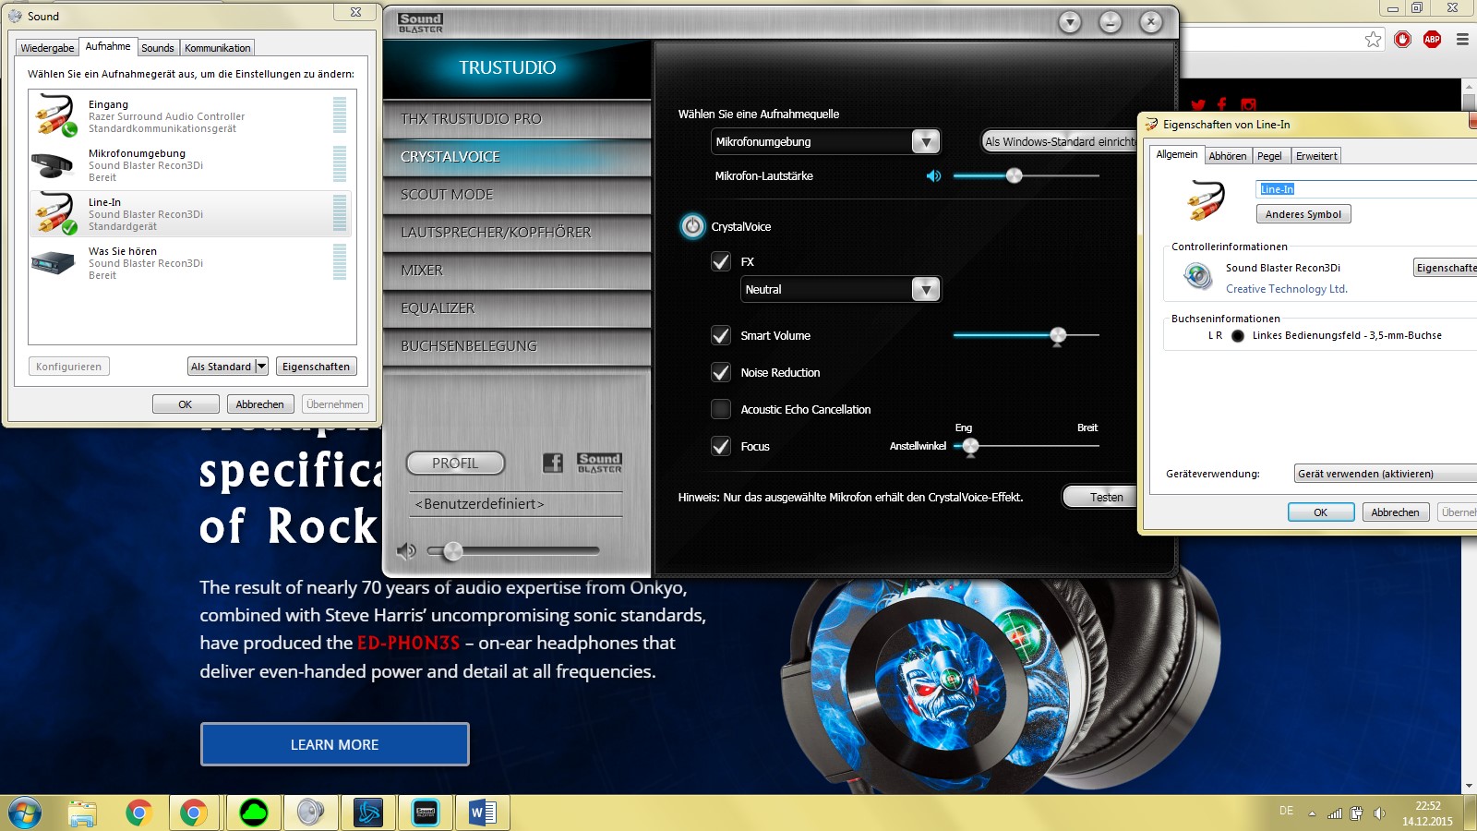Image resolution: width=1477 pixels, height=831 pixels.
Task: Open the Mixer section
Action: (517, 271)
